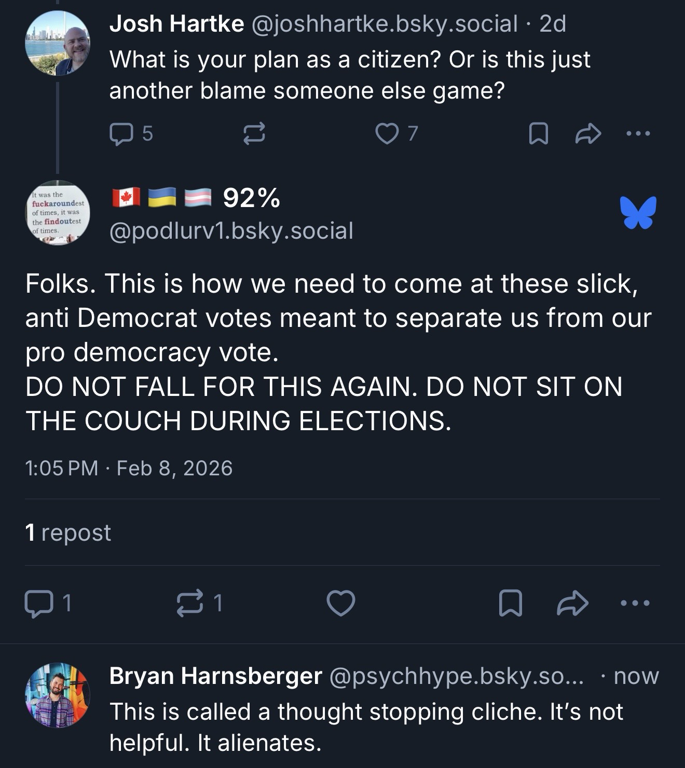Repost Josh Hartke's post
The image size is (685, 768).
click(254, 133)
